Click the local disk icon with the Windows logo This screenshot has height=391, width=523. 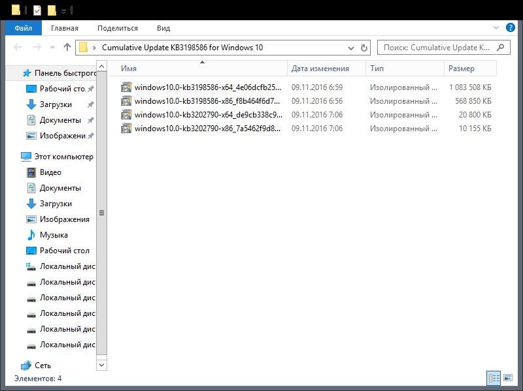pos(31,266)
